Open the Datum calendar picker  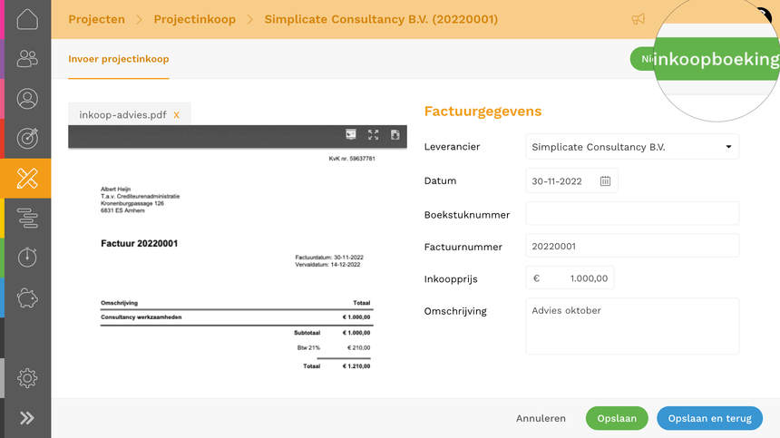click(605, 181)
